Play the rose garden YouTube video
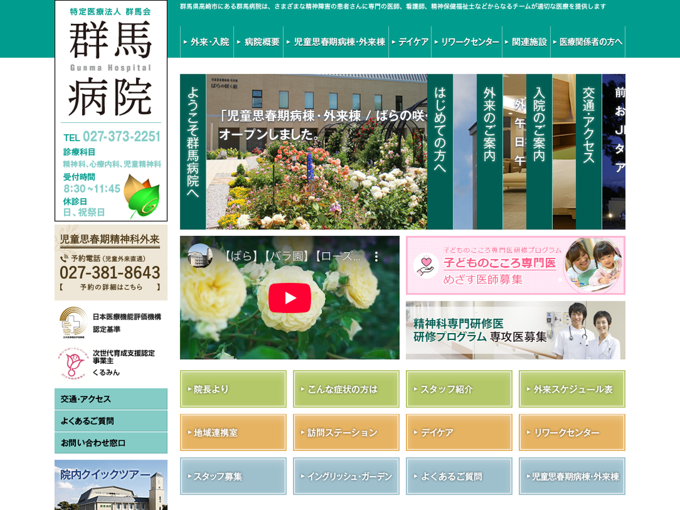Image resolution: width=680 pixels, height=510 pixels. (290, 298)
